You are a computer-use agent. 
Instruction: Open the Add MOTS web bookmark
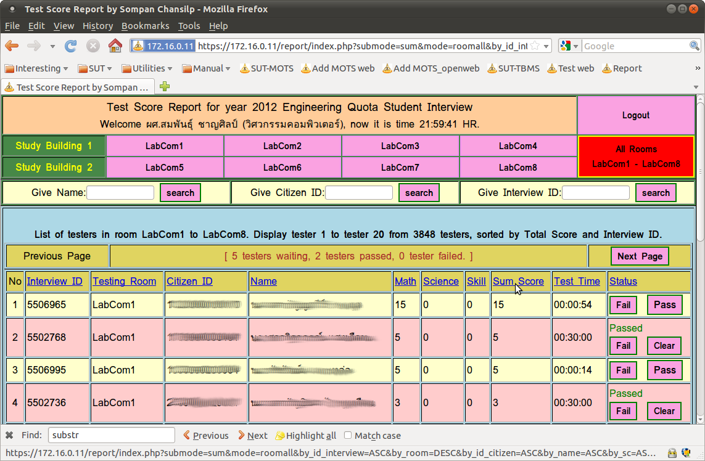pyautogui.click(x=337, y=68)
